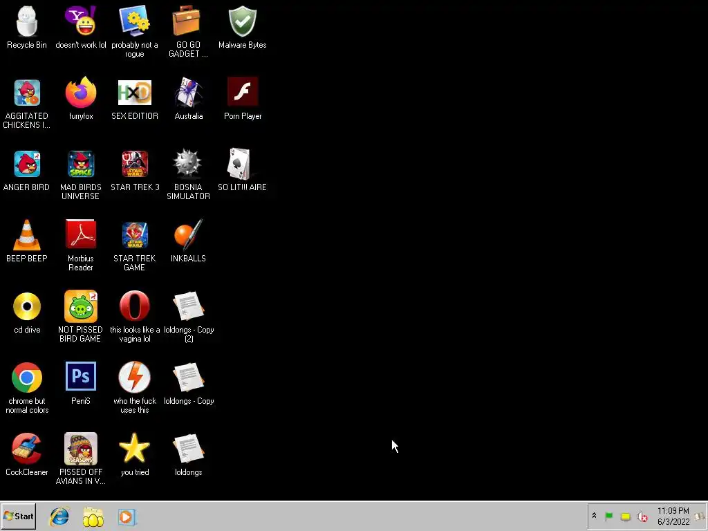Select the NOT PISSED BIRD GAME icon
This screenshot has height=531, width=708.
[x=81, y=306]
